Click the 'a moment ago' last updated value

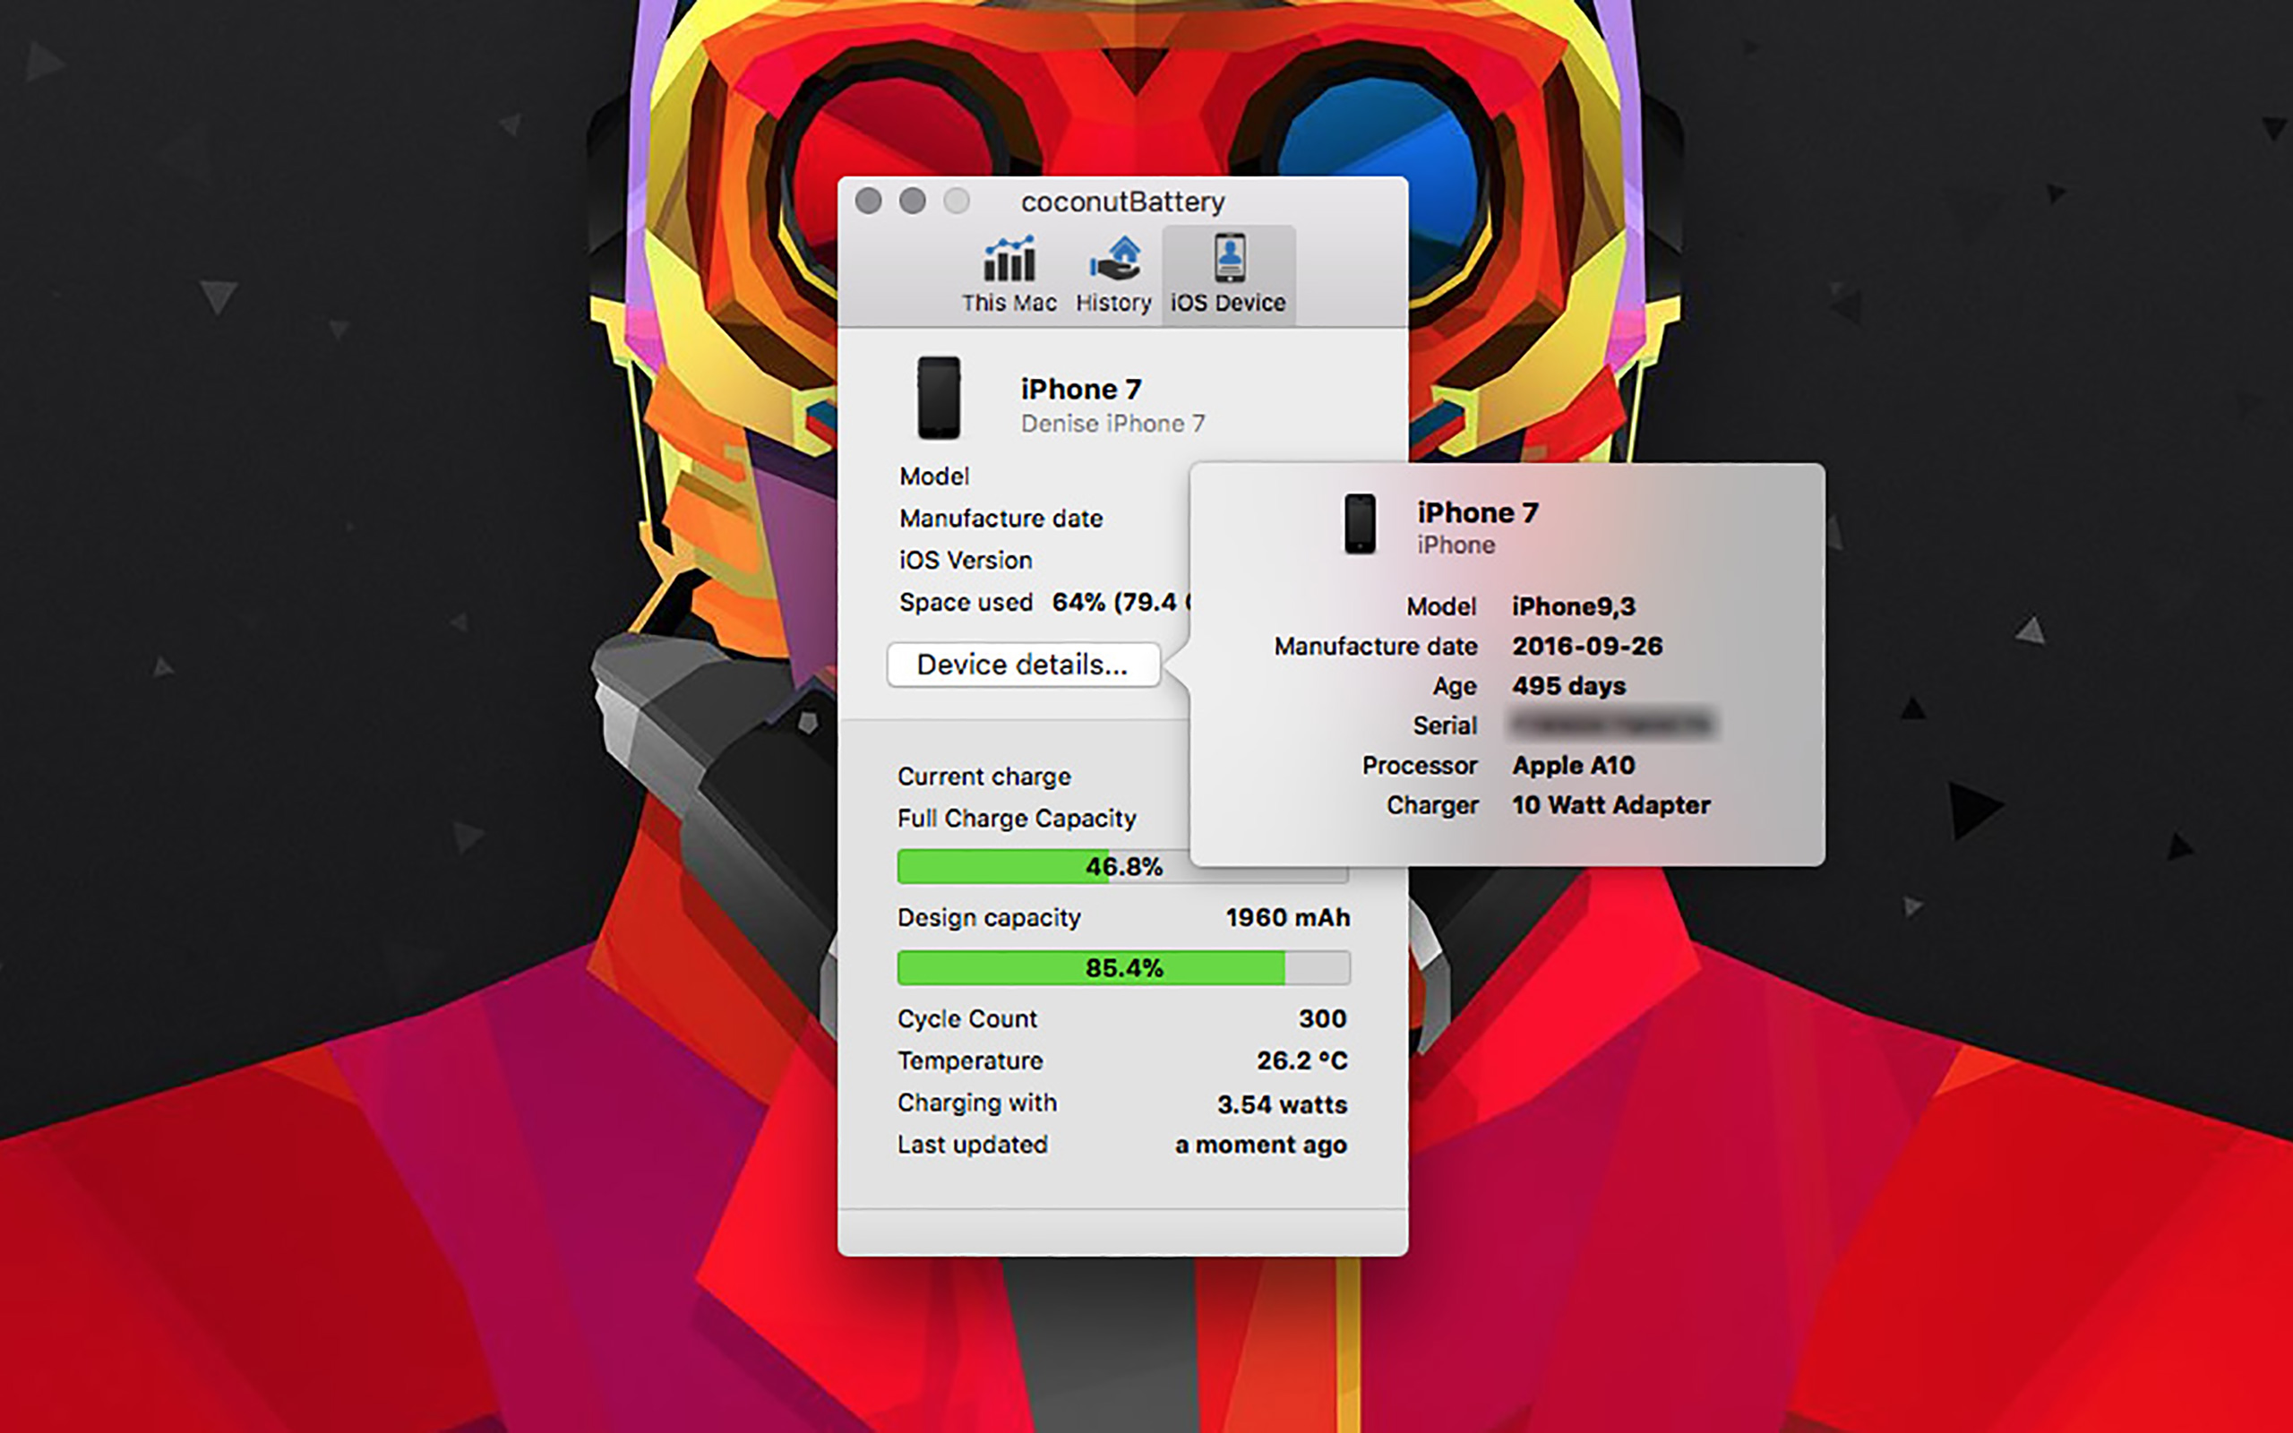1261,1146
